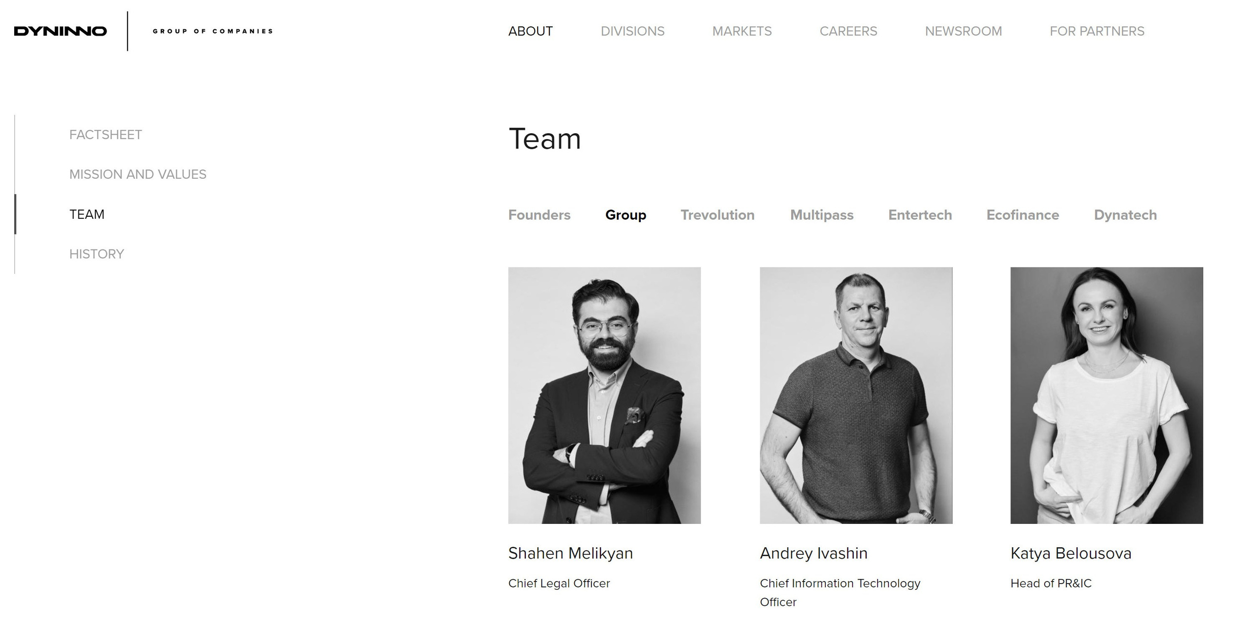This screenshot has height=625, width=1251.
Task: Open the Ecofinance team tab
Action: (1023, 215)
